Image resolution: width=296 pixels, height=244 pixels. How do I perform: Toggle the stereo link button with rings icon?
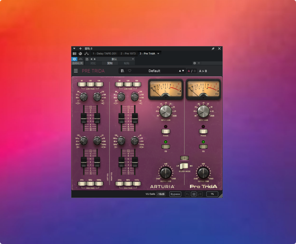pyautogui.click(x=184, y=158)
